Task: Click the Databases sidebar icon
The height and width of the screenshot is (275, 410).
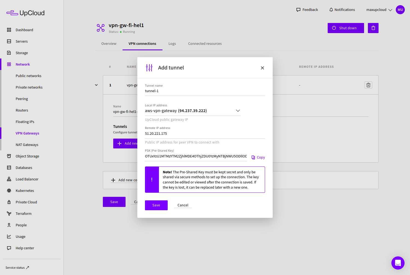Action: 9,168
